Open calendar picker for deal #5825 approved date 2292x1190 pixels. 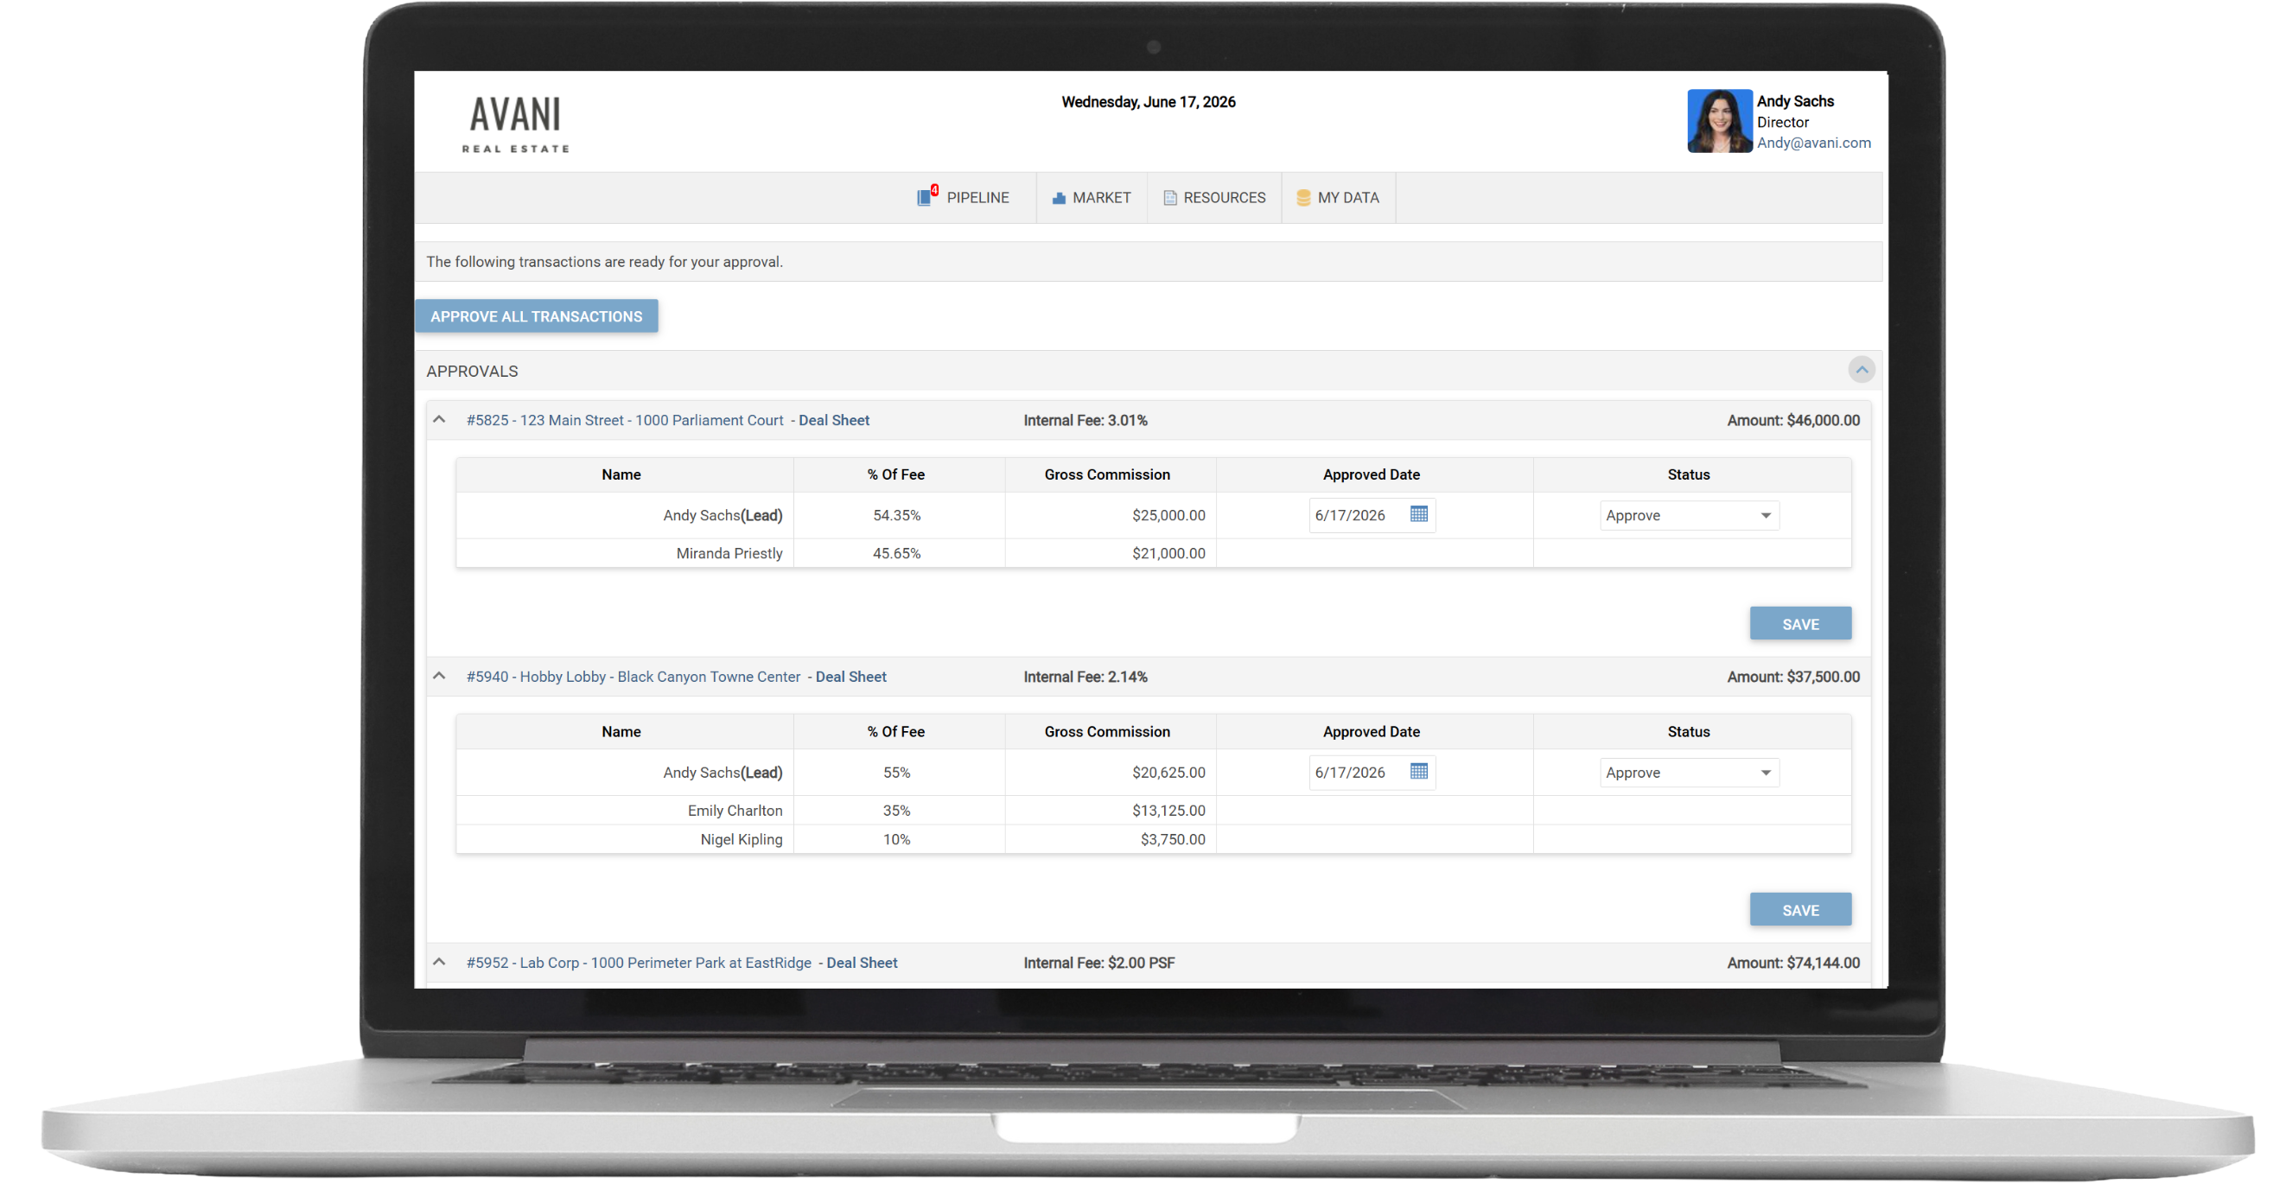tap(1418, 514)
